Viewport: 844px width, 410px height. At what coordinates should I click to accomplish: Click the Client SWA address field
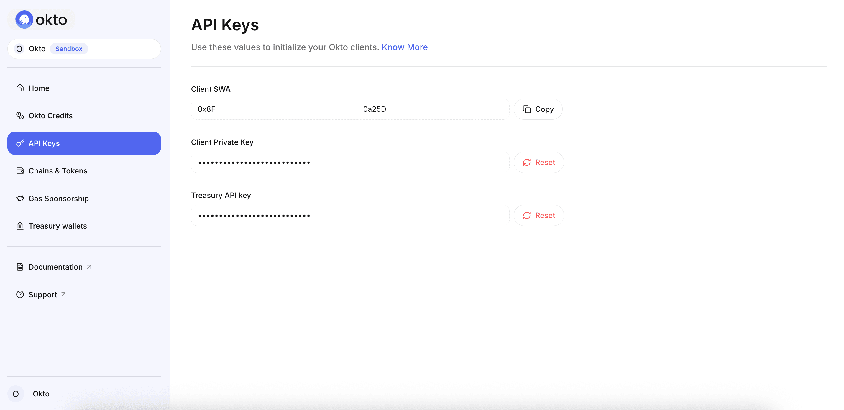[x=350, y=109]
